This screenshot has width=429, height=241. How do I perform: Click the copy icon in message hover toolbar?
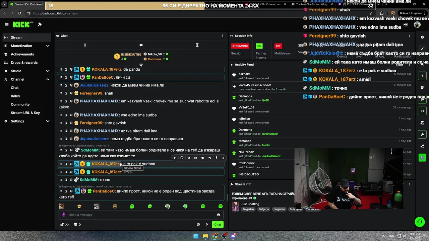tap(202, 158)
